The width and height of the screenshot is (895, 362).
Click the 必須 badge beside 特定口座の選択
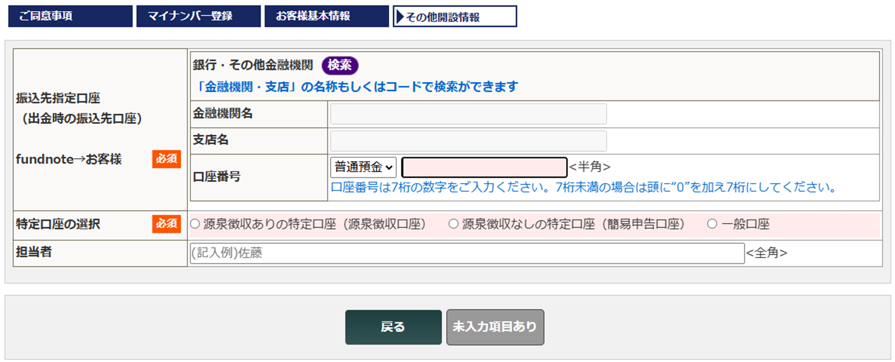click(x=166, y=224)
